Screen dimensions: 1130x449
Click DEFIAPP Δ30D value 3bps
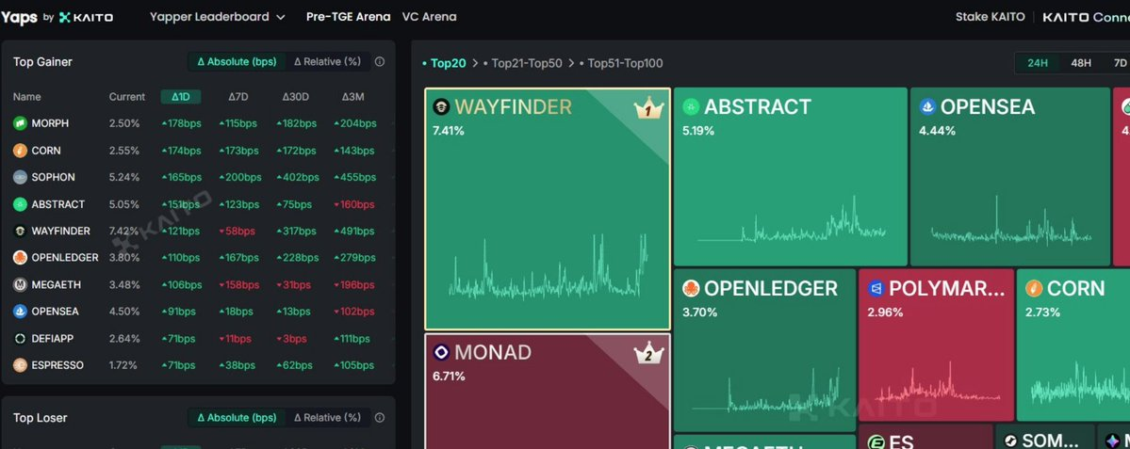click(x=294, y=338)
